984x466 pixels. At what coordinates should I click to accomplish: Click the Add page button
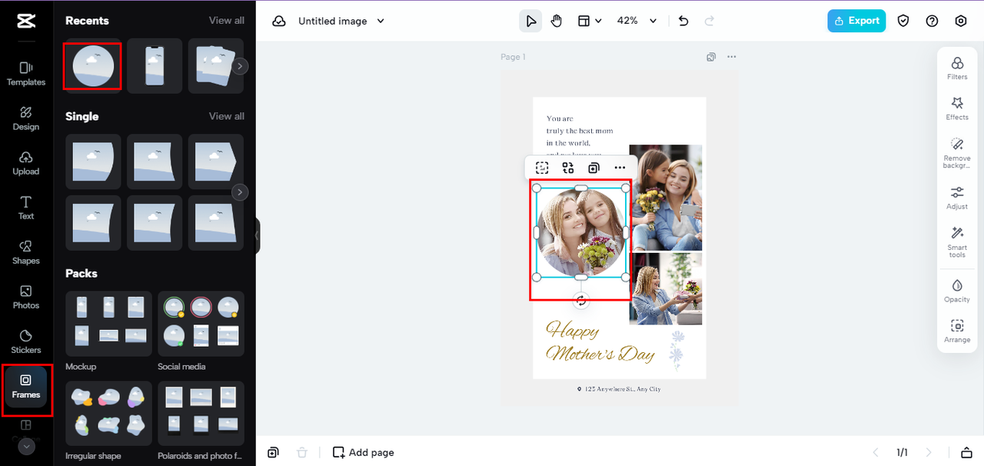pyautogui.click(x=363, y=452)
